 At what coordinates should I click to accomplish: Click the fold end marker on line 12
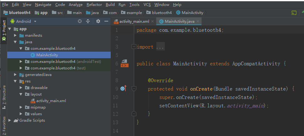pos(134,114)
